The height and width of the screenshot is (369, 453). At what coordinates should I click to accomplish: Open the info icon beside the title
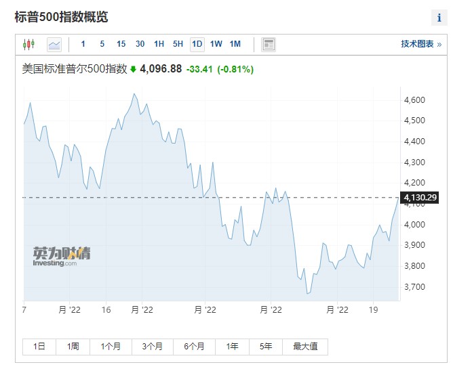439,18
